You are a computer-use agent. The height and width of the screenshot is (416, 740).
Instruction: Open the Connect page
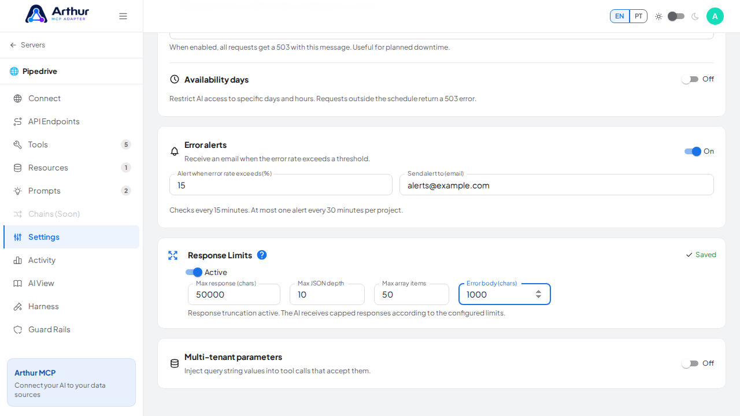click(71, 98)
